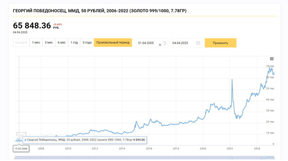The image size is (288, 161).
Task: Click the '30 тыс' y-axis label
Action: (270, 111)
